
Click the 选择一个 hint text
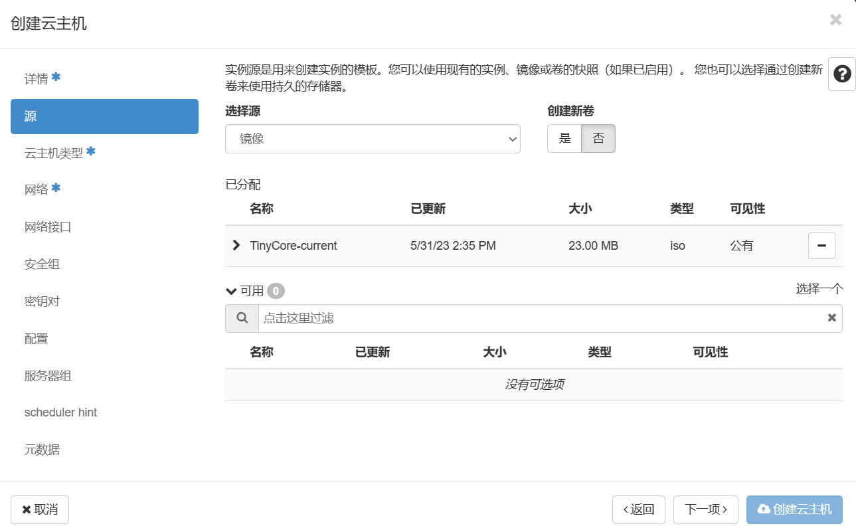tap(819, 289)
